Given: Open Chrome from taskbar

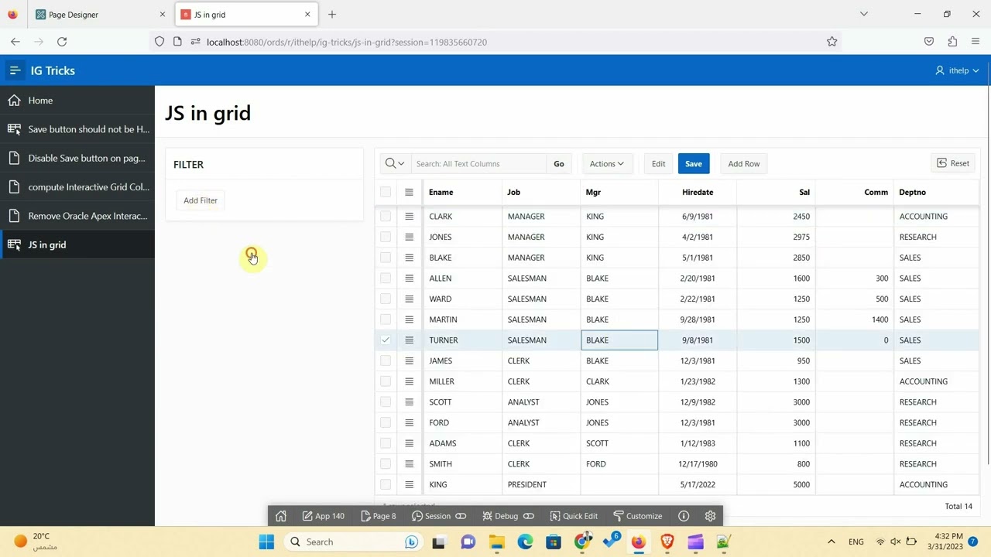Looking at the screenshot, I should (x=581, y=542).
